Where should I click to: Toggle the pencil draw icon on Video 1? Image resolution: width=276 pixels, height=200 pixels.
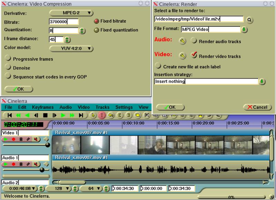pyautogui.click(x=28, y=139)
